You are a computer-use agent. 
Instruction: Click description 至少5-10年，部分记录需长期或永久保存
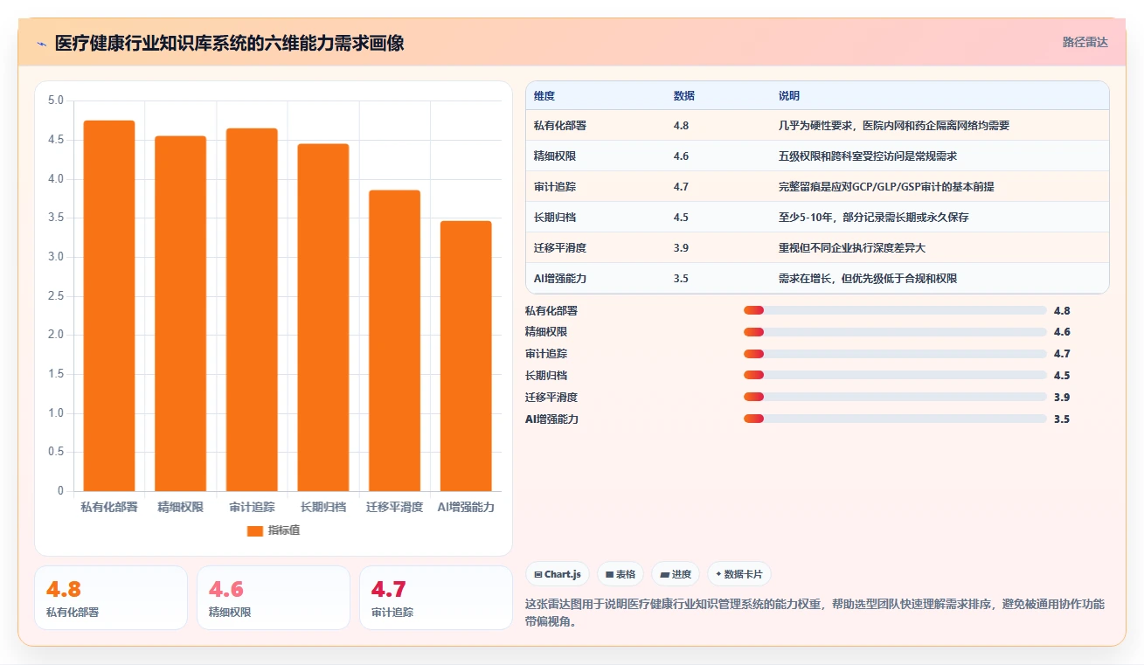pyautogui.click(x=874, y=218)
